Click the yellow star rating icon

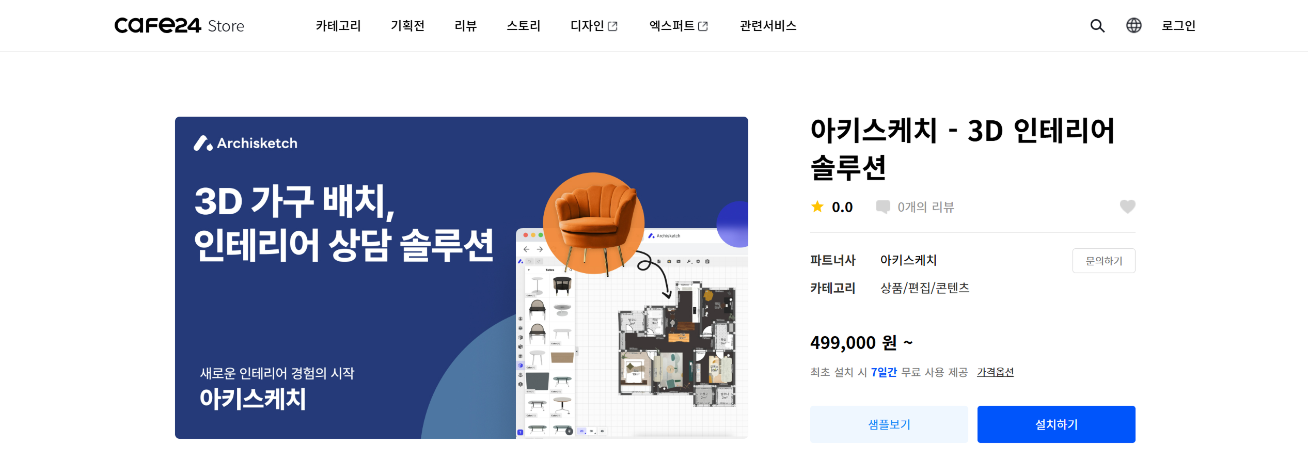817,207
